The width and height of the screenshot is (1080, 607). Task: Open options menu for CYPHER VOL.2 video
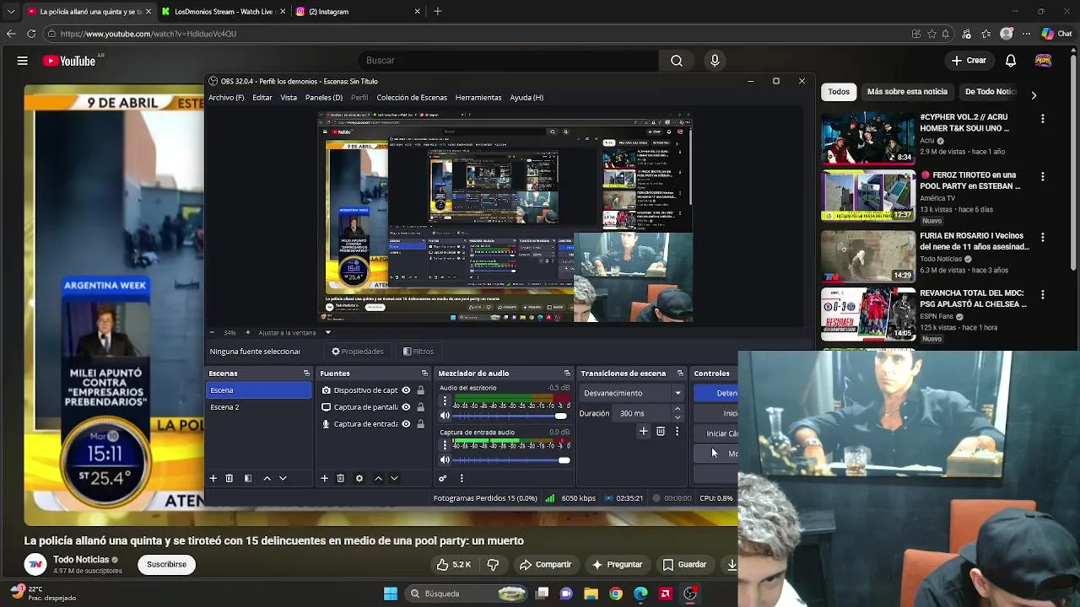[x=1043, y=119]
